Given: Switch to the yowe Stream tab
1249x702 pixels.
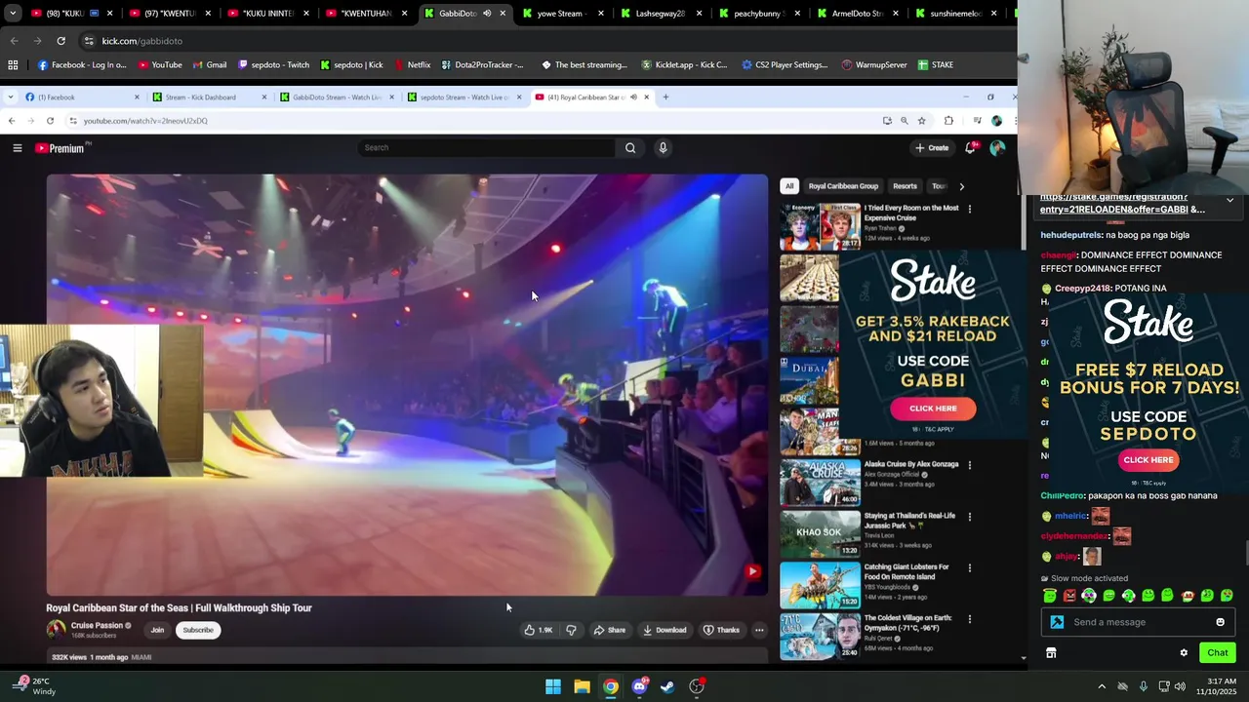Looking at the screenshot, I should tap(564, 14).
